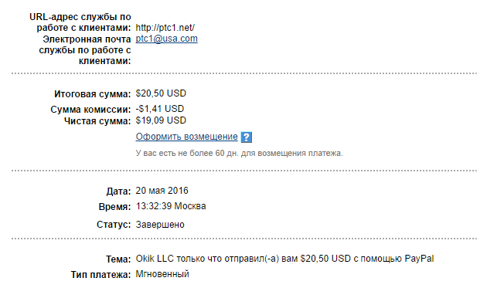This screenshot has height=288, width=487.
Task: Click the Оформить возмещение refund link
Action: point(186,137)
